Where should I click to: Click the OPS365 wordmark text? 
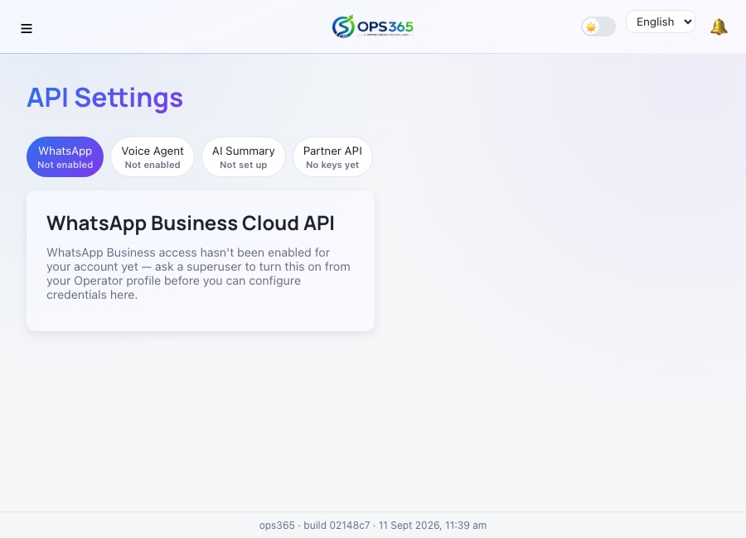click(385, 26)
